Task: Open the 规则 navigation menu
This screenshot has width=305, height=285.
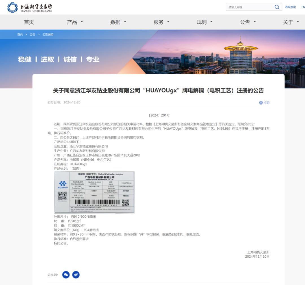Action: click(204, 22)
